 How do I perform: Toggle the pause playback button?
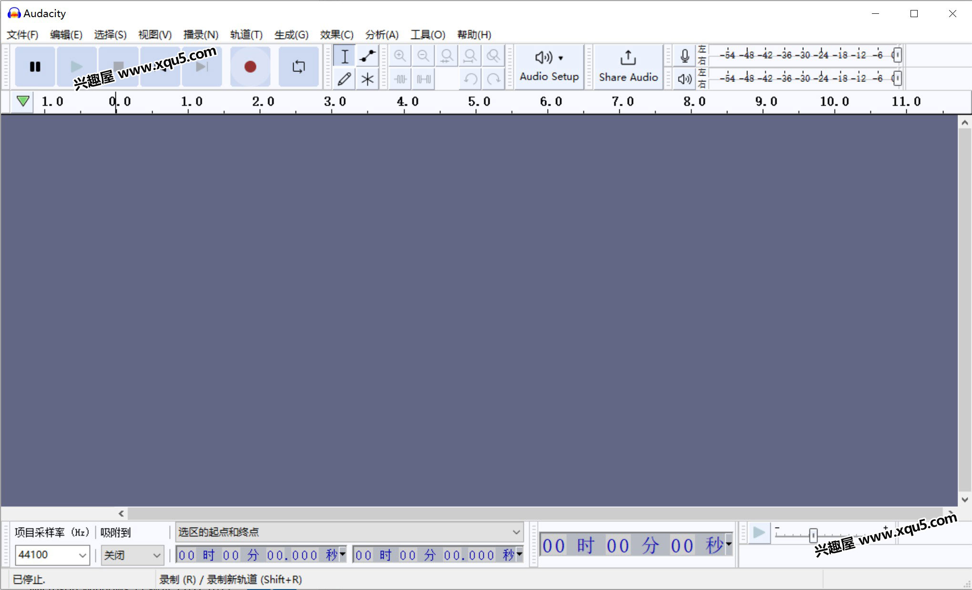[x=36, y=66]
